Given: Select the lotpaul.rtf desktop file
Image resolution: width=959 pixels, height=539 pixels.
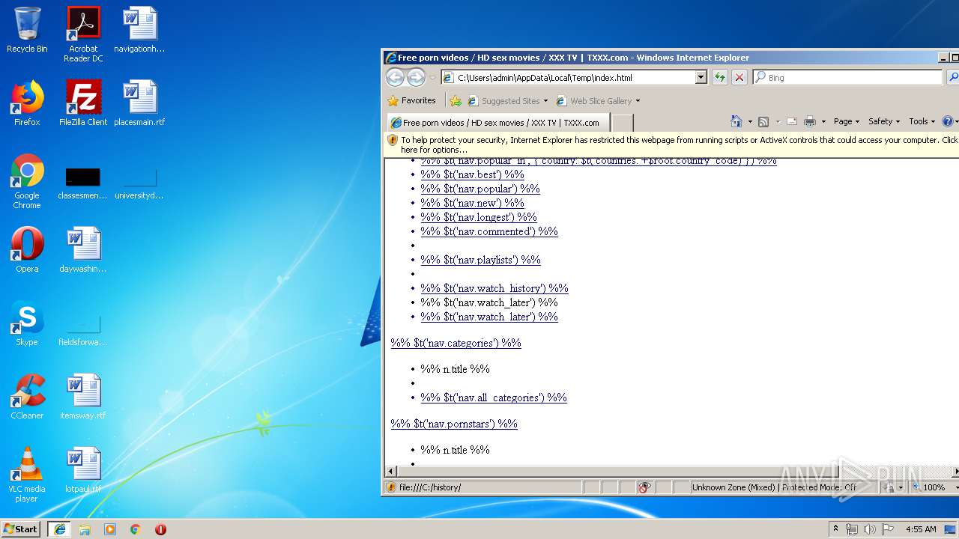Looking at the screenshot, I should tap(83, 470).
